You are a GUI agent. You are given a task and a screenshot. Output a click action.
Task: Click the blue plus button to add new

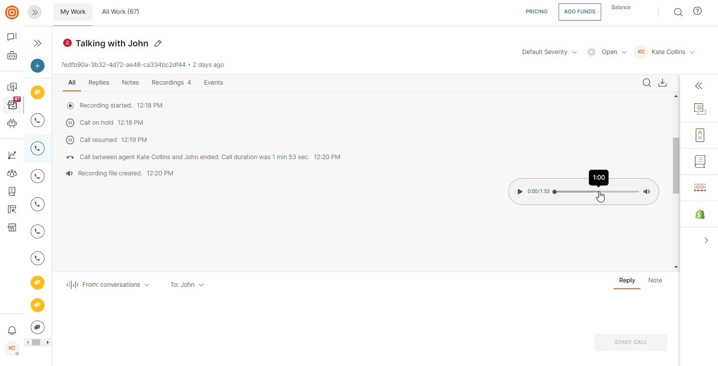[x=37, y=66]
